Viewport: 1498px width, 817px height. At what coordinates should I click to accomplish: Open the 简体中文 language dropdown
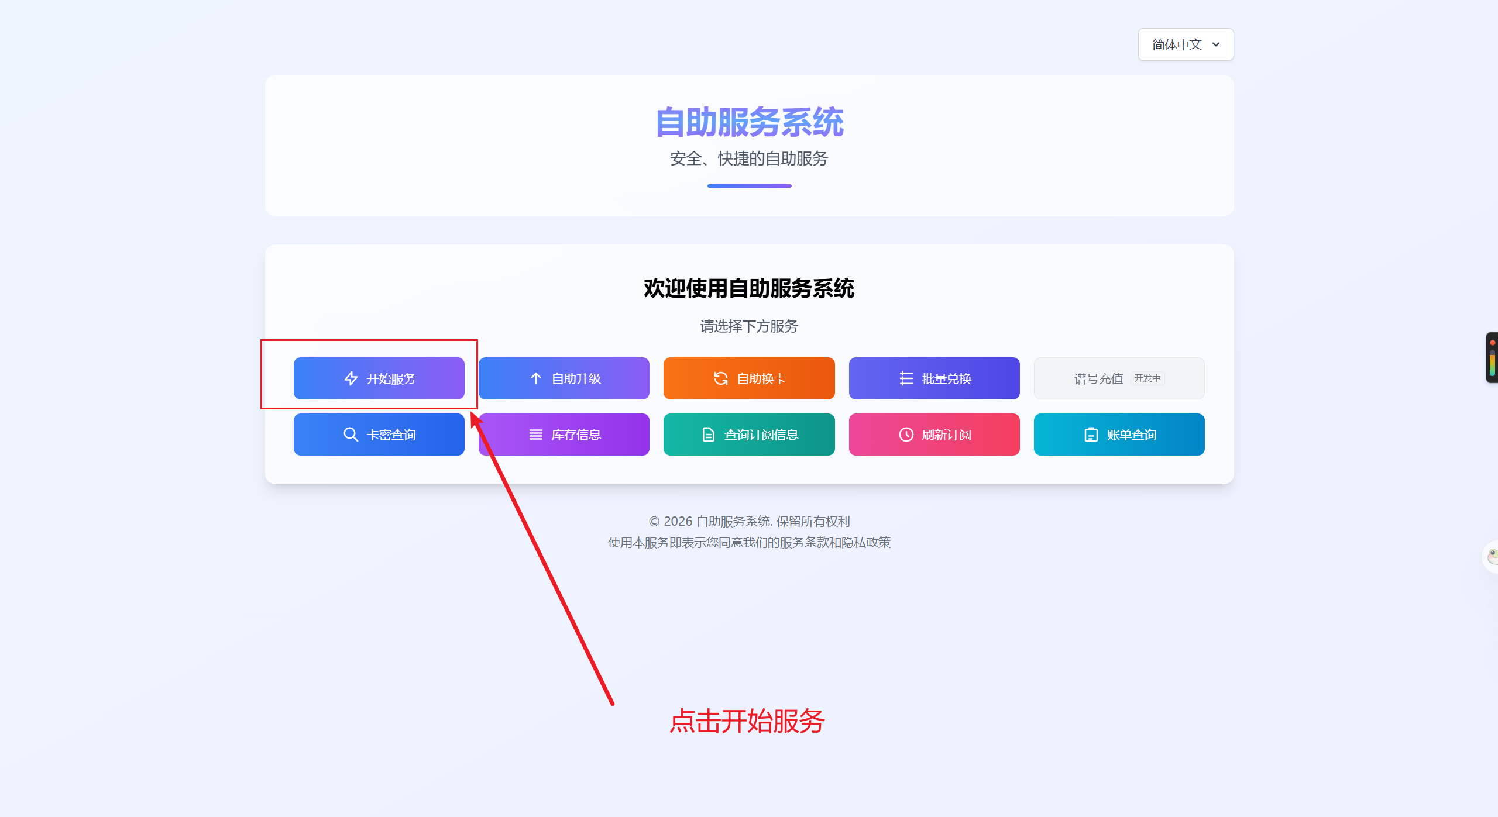click(x=1186, y=44)
